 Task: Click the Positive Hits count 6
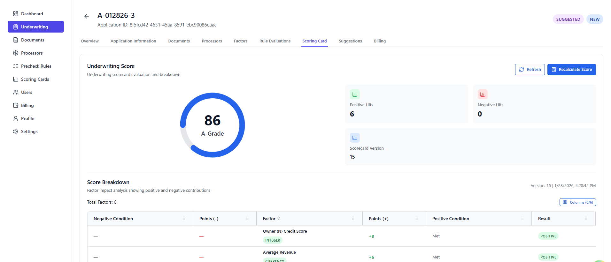point(352,114)
